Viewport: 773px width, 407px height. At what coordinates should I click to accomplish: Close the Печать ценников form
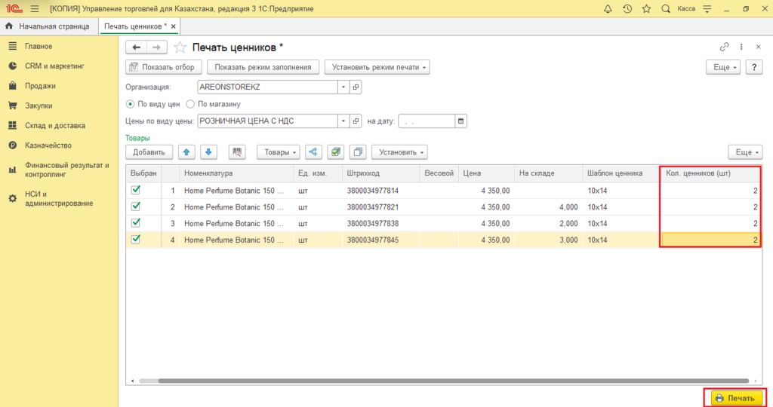pos(758,47)
